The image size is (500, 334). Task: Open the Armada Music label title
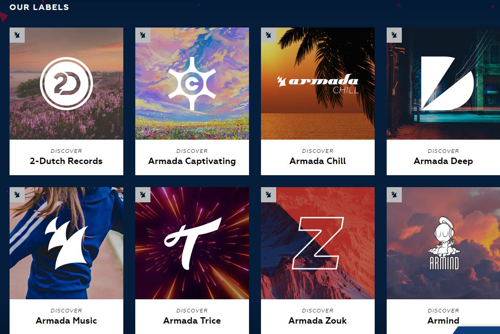(x=66, y=321)
